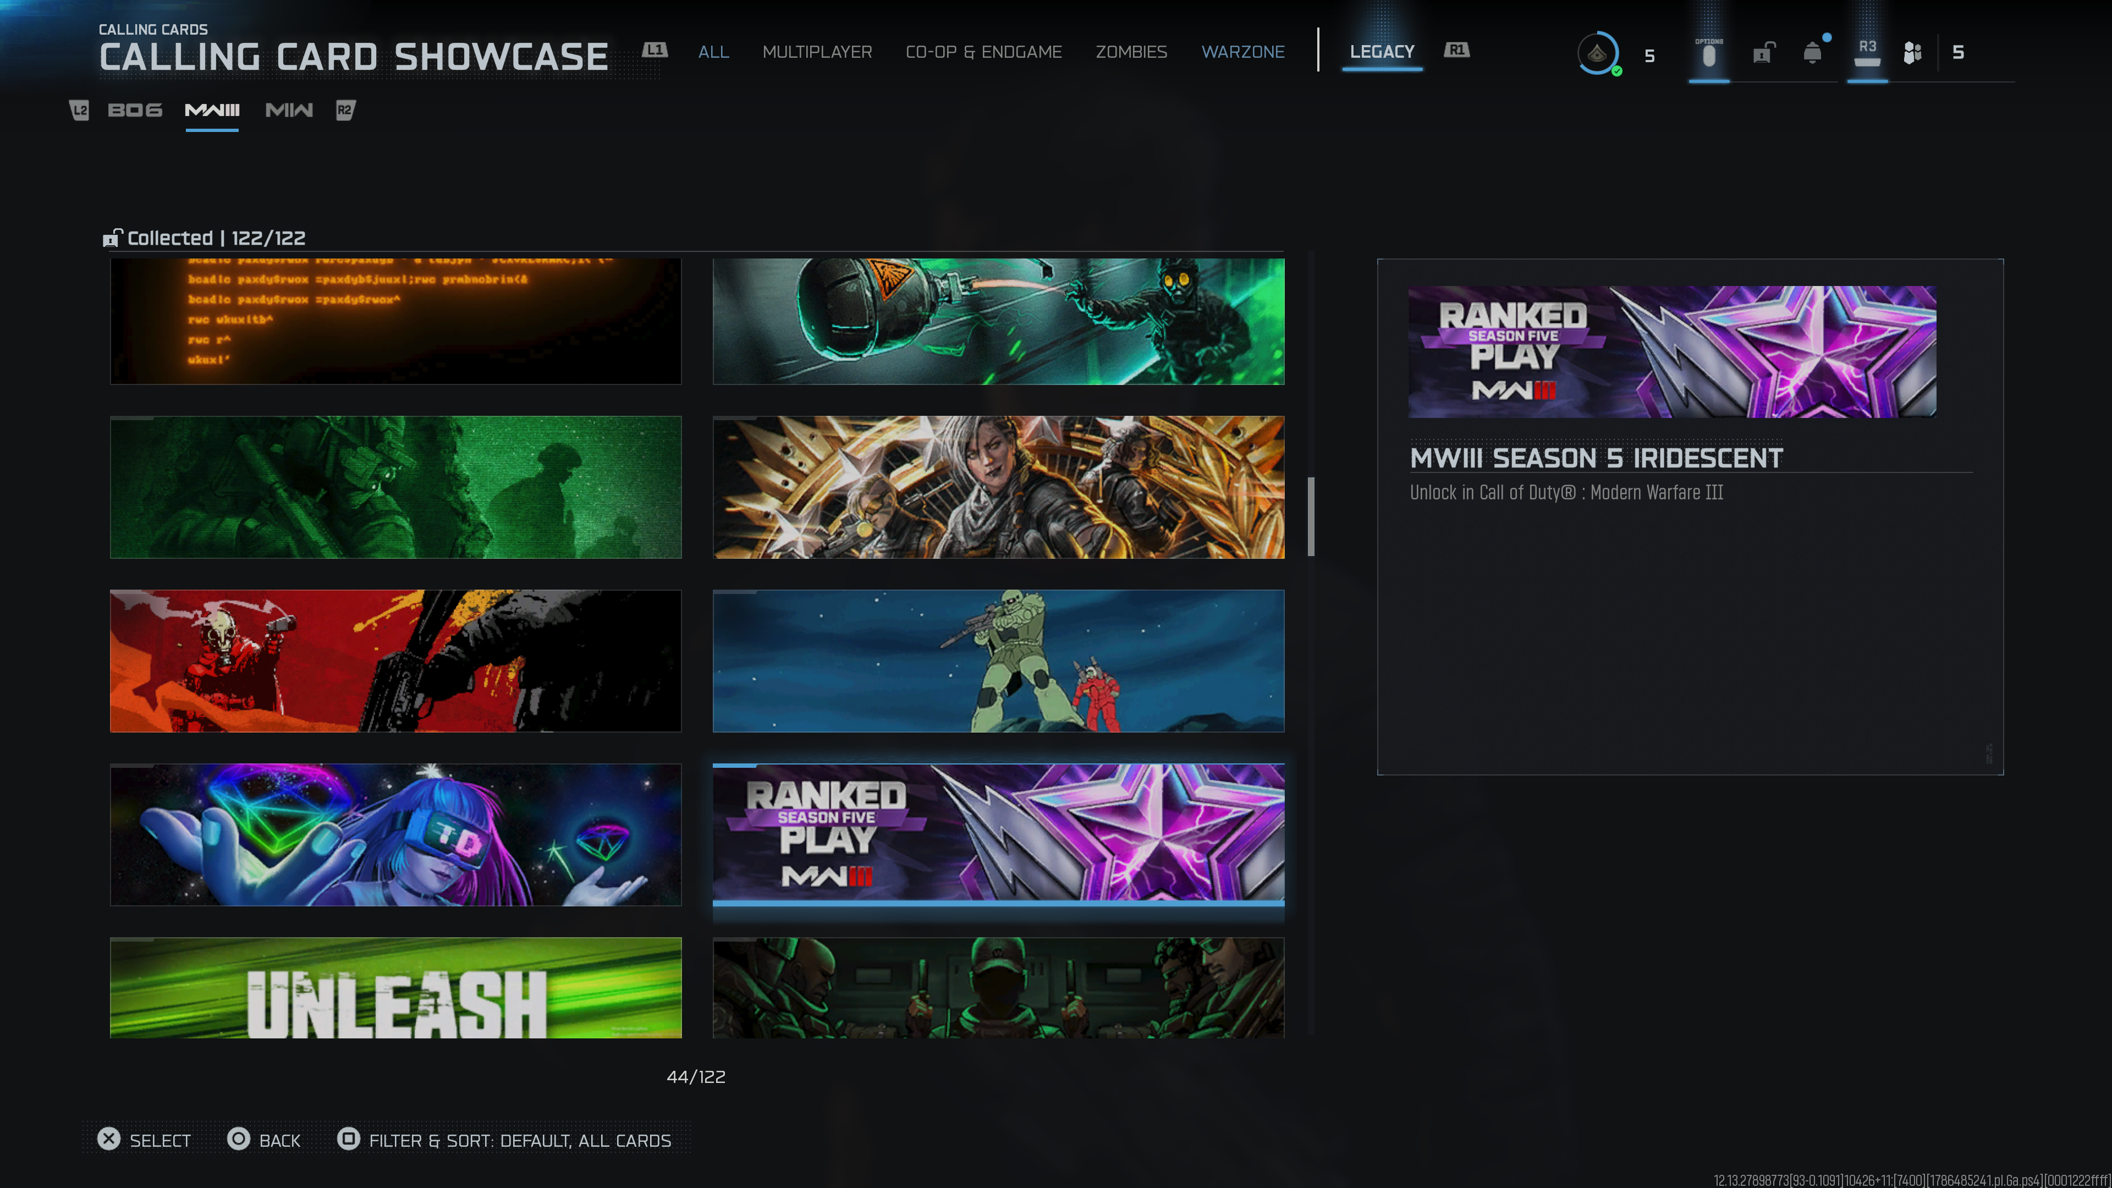The image size is (2112, 1188).
Task: Switch to the MULTIPLAYER tab
Action: pyautogui.click(x=817, y=52)
